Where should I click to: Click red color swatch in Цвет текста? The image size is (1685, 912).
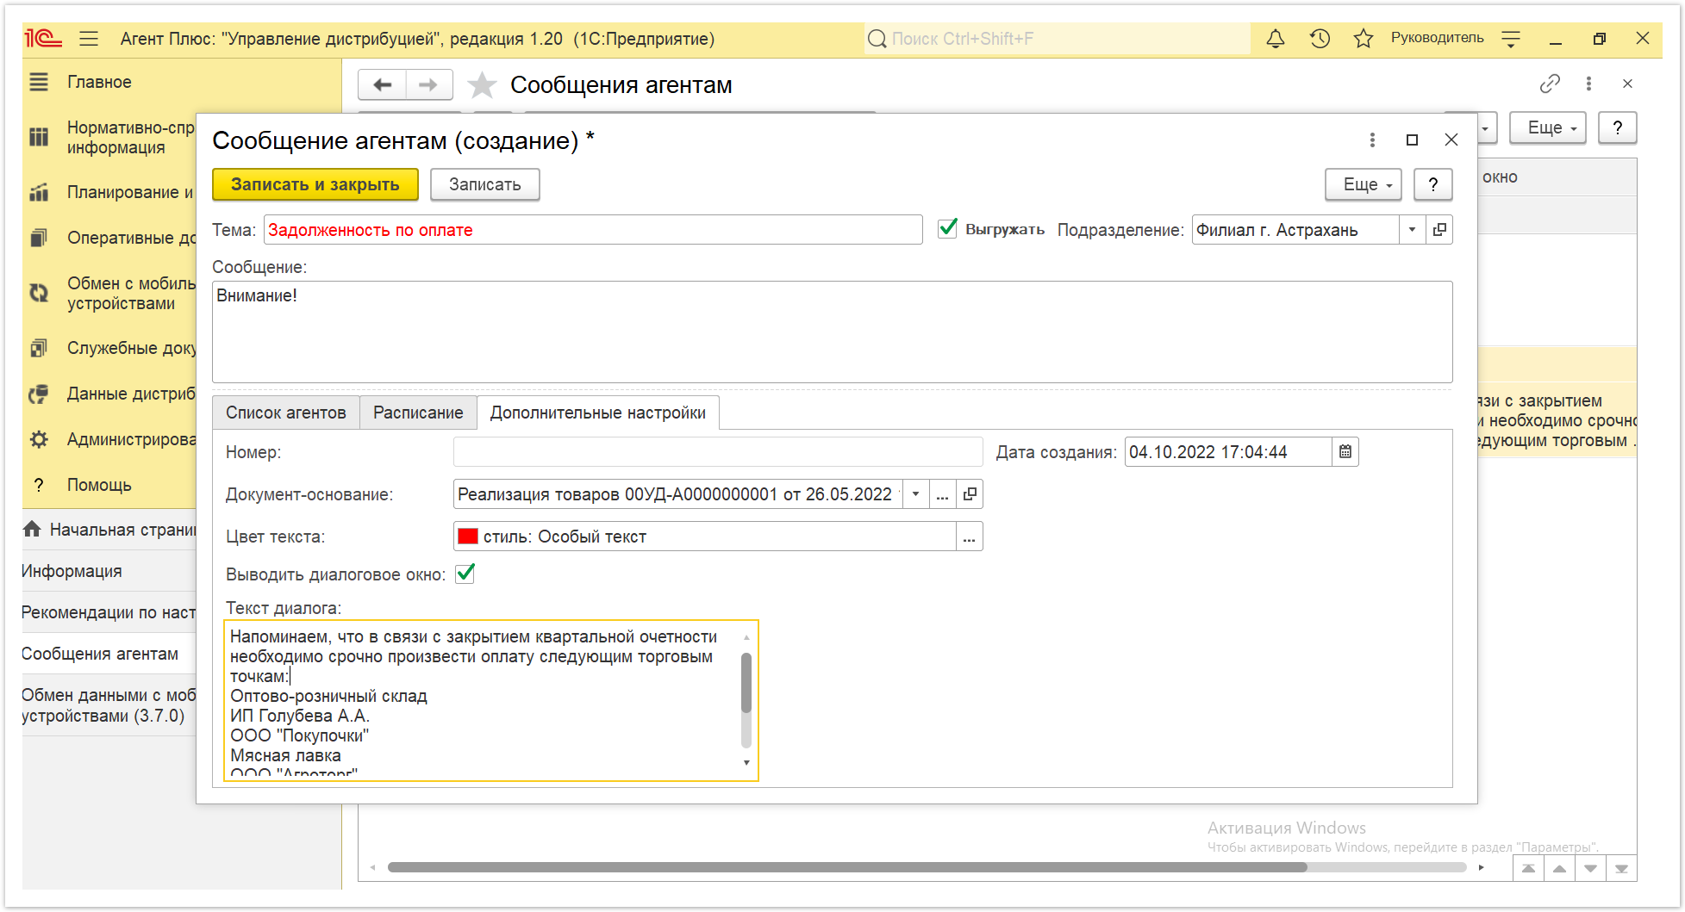click(468, 537)
